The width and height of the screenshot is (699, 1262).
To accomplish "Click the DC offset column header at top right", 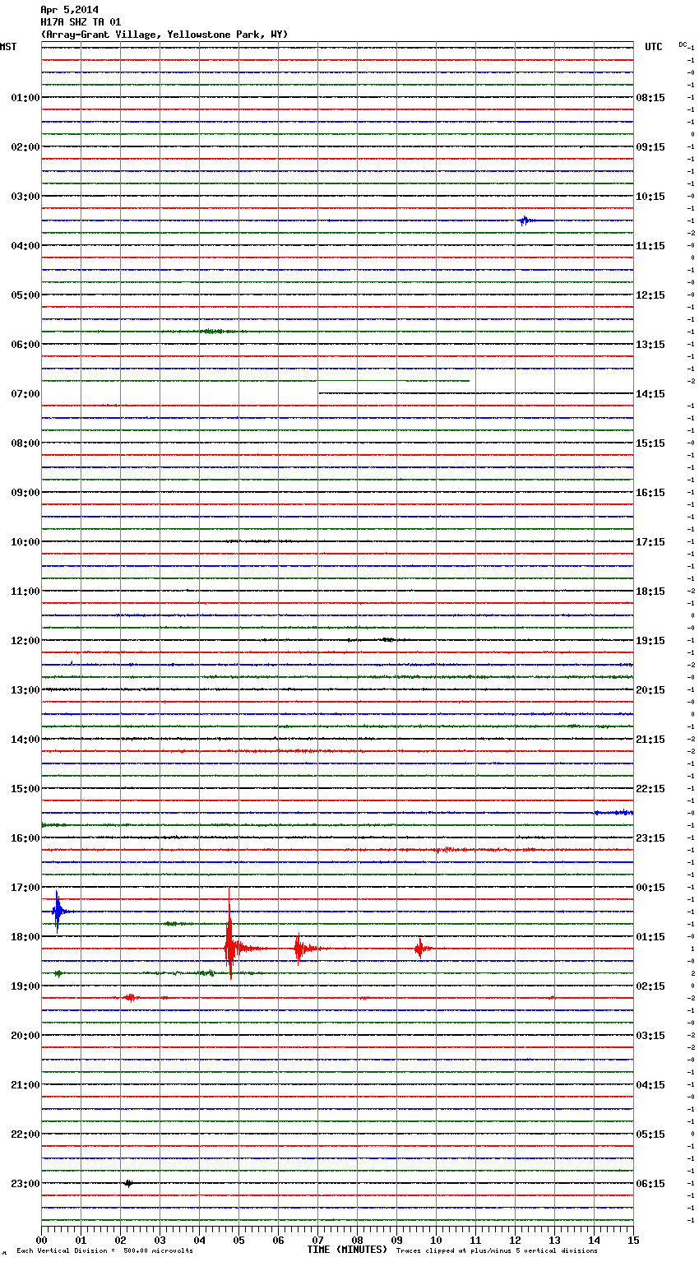I will [683, 44].
